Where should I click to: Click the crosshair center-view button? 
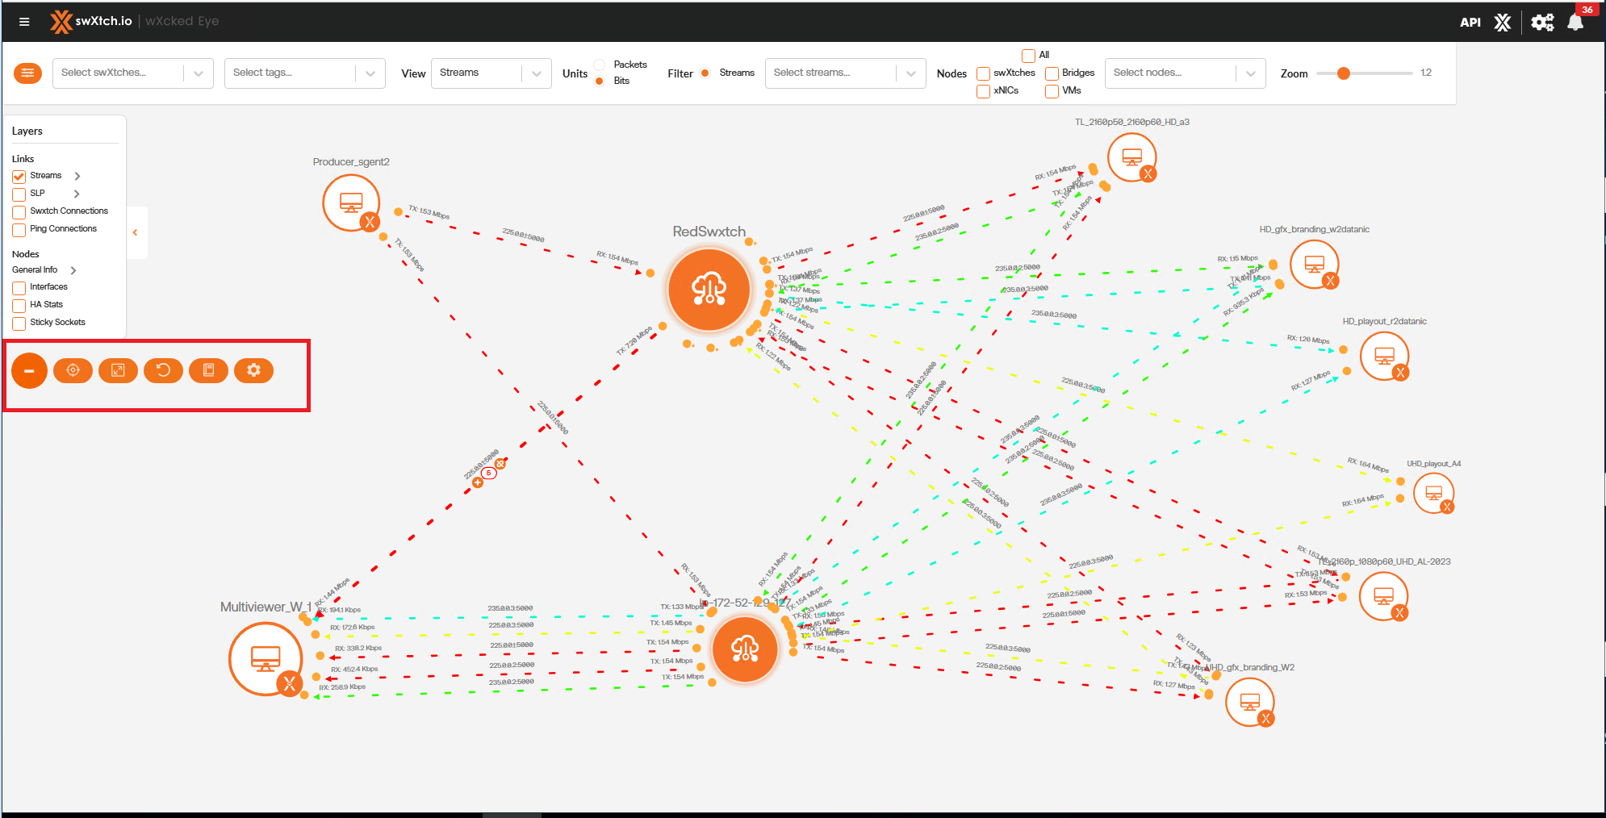(73, 370)
